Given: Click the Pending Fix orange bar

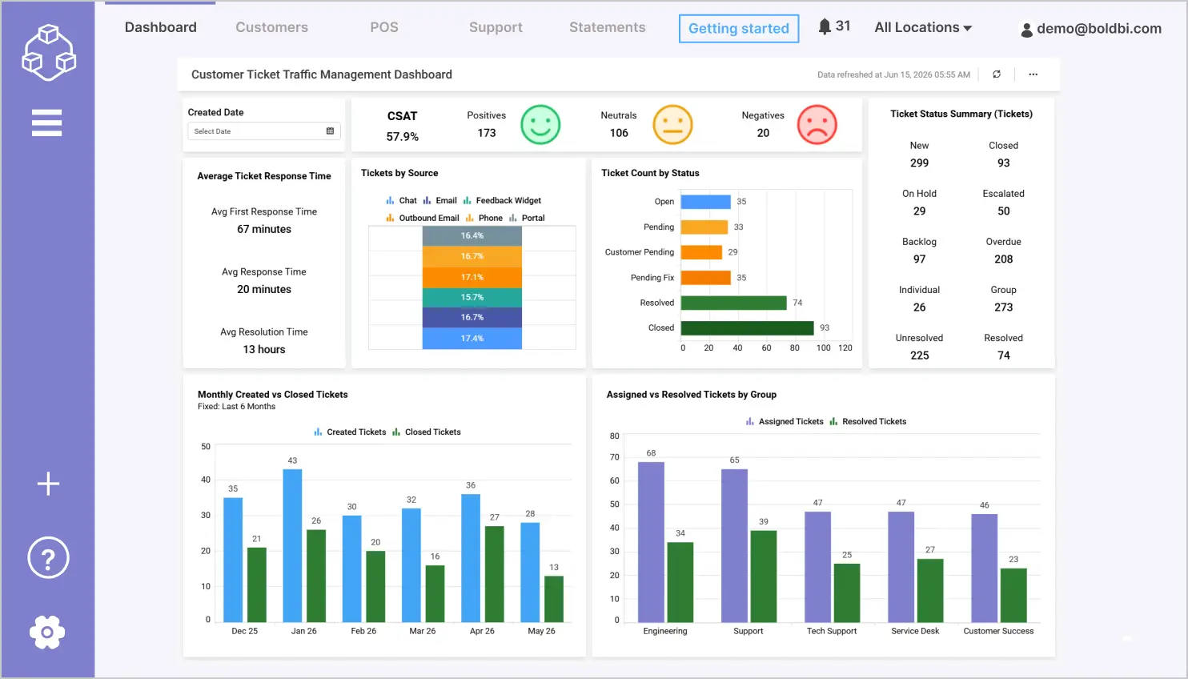Looking at the screenshot, I should coord(706,278).
